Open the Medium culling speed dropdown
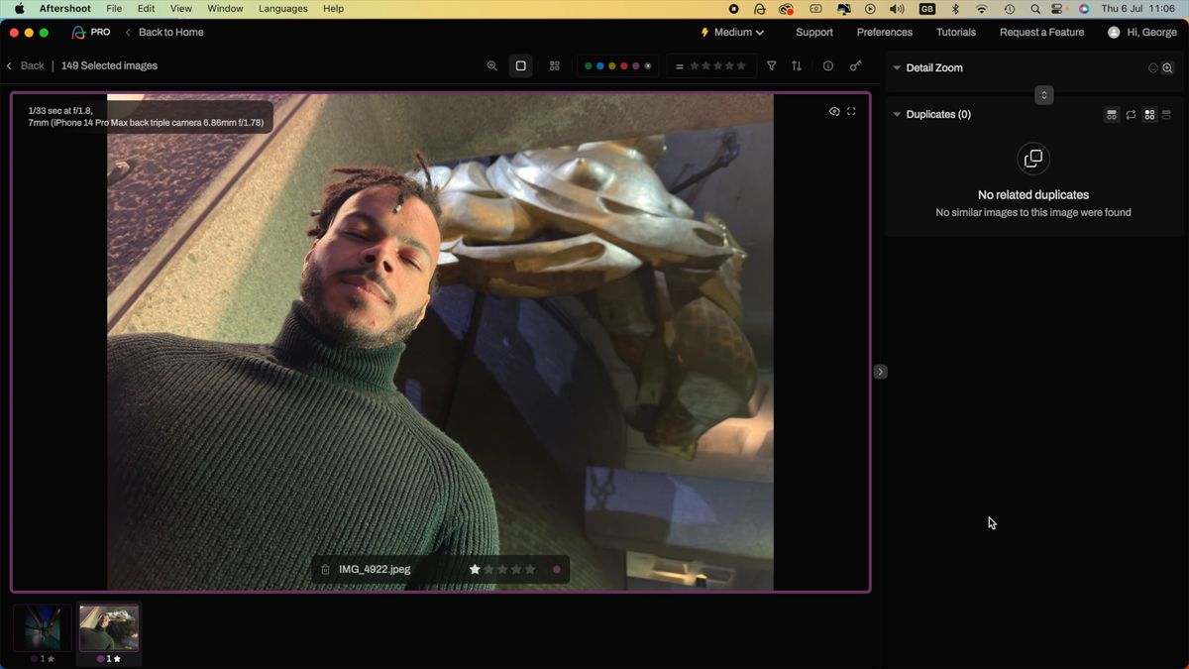The image size is (1189, 669). pyautogui.click(x=731, y=32)
